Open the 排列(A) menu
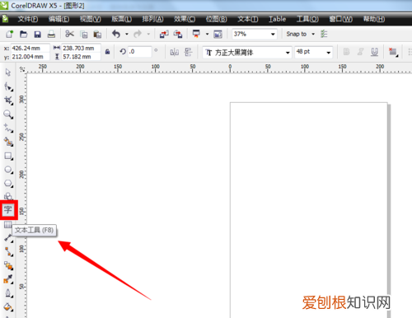 coord(152,19)
